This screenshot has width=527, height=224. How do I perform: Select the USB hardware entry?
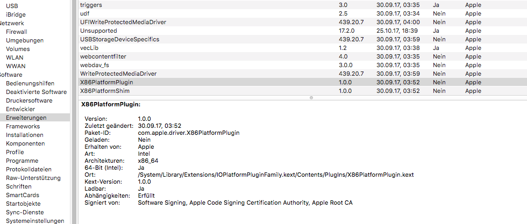pos(12,6)
